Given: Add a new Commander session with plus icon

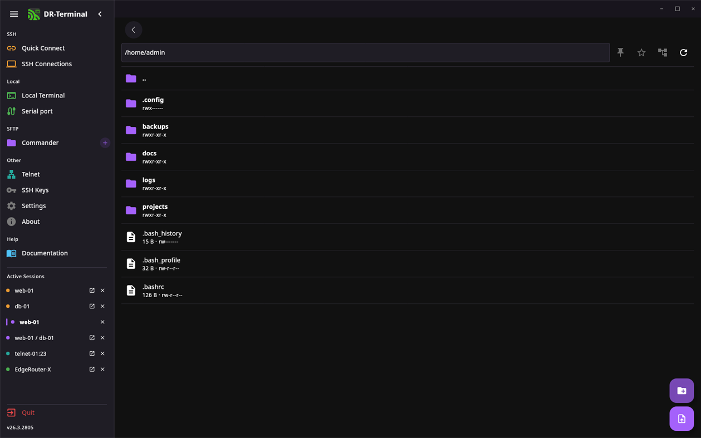Looking at the screenshot, I should 105,143.
